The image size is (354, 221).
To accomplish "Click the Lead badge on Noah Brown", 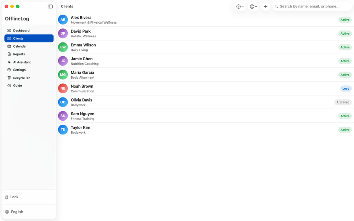I will pos(346,88).
